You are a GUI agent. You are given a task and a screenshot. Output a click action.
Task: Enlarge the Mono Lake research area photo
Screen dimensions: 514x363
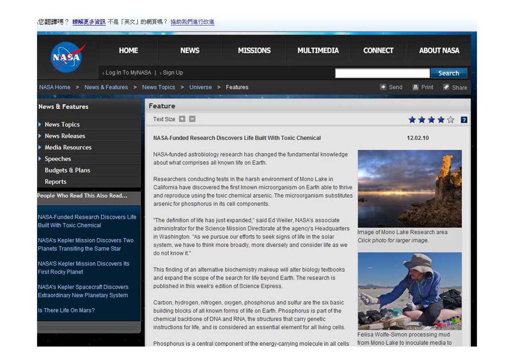pyautogui.click(x=409, y=189)
